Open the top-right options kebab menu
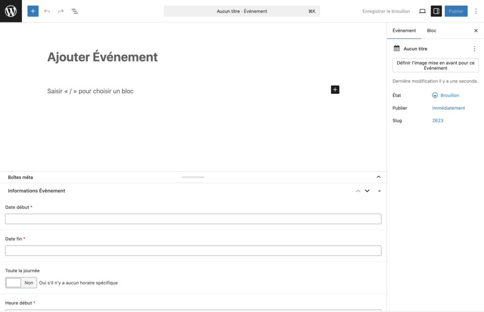The width and height of the screenshot is (484, 312). 476,11
